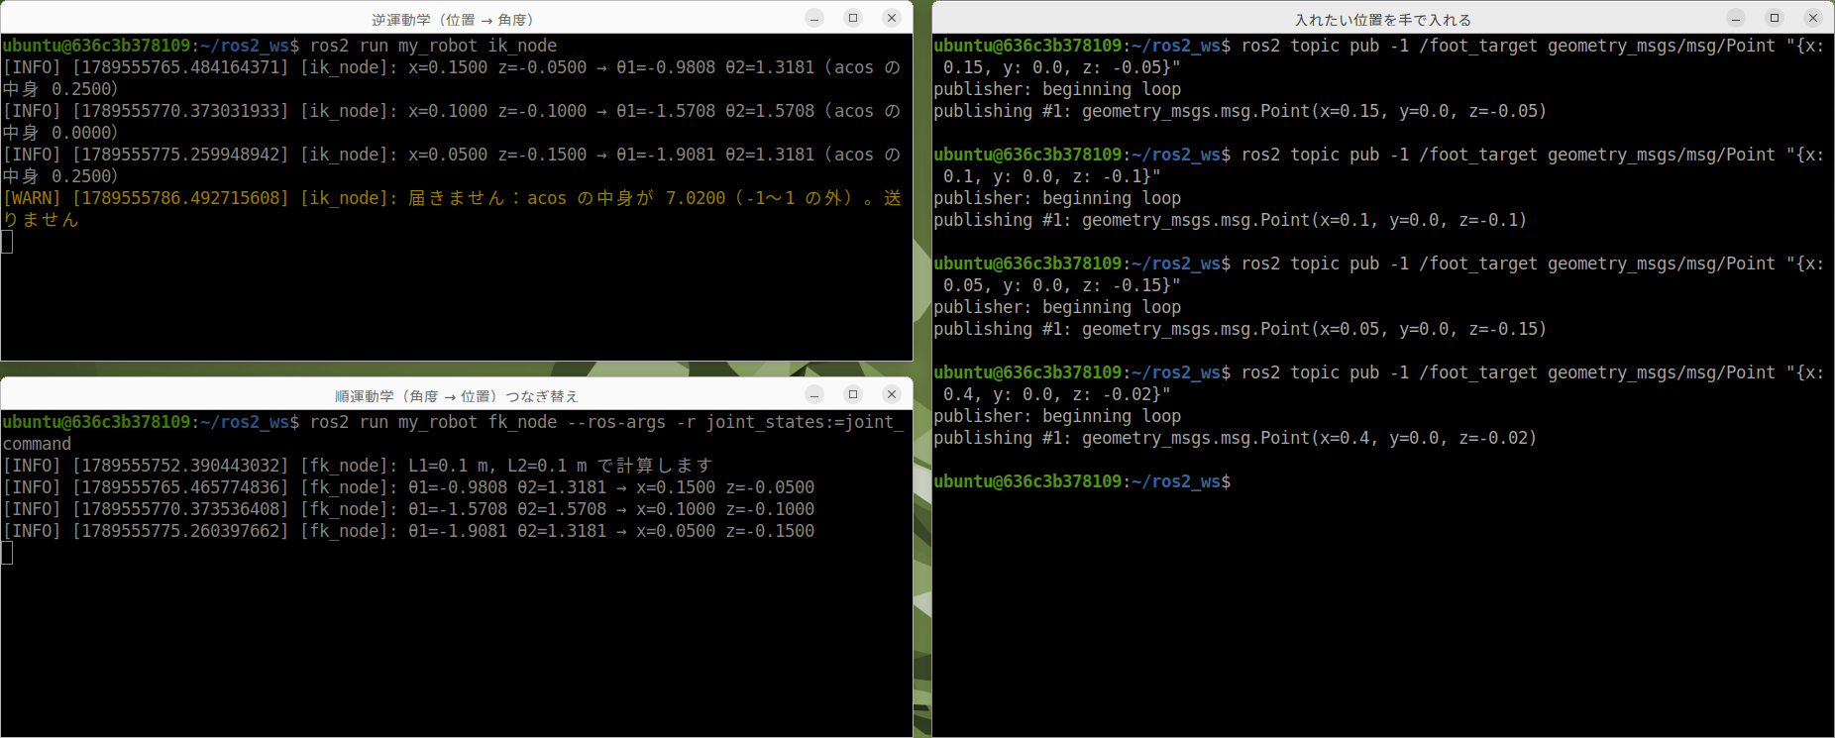This screenshot has height=738, width=1835.
Task: Click the title bar 入れたい位置を手で入れる
Action: click(x=1383, y=19)
